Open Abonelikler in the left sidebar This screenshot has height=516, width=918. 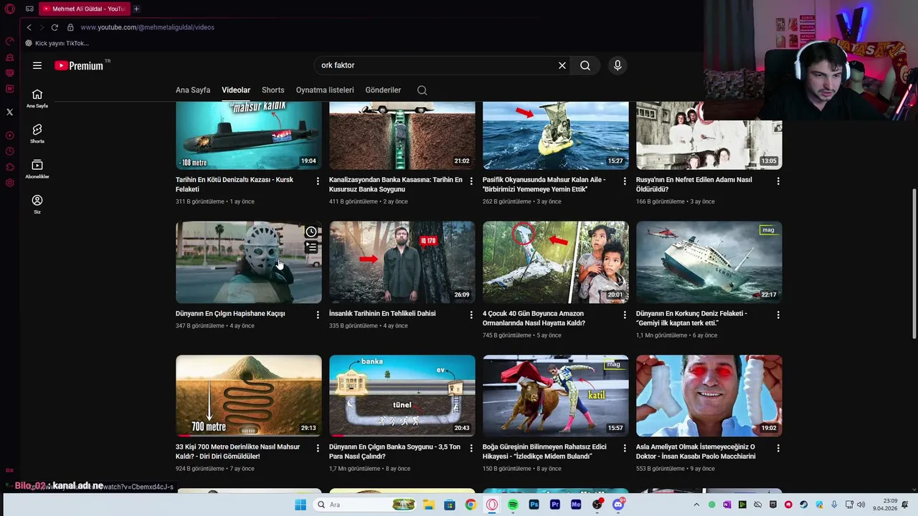pos(37,169)
